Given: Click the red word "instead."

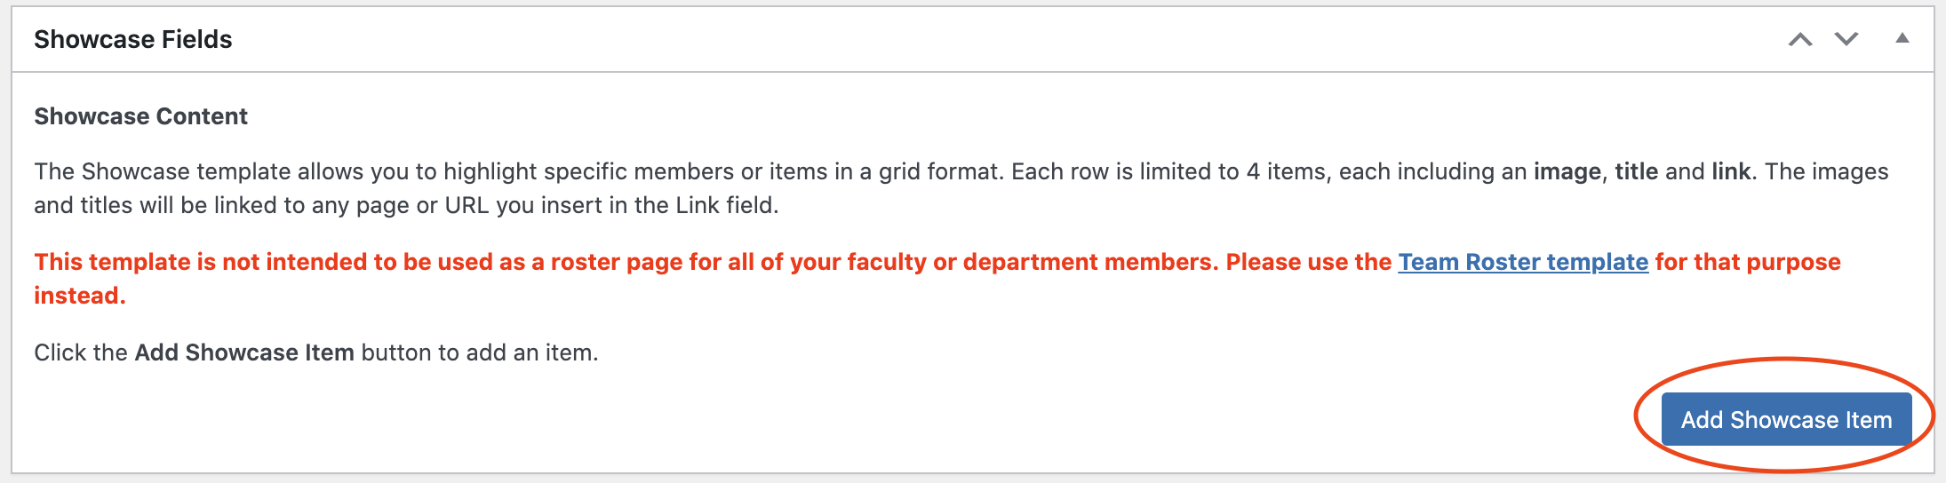Looking at the screenshot, I should (80, 296).
